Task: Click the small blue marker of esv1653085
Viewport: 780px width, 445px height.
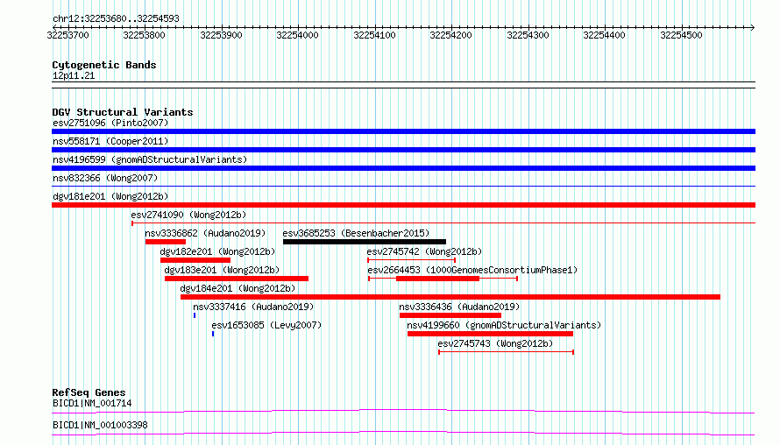Action: click(213, 334)
